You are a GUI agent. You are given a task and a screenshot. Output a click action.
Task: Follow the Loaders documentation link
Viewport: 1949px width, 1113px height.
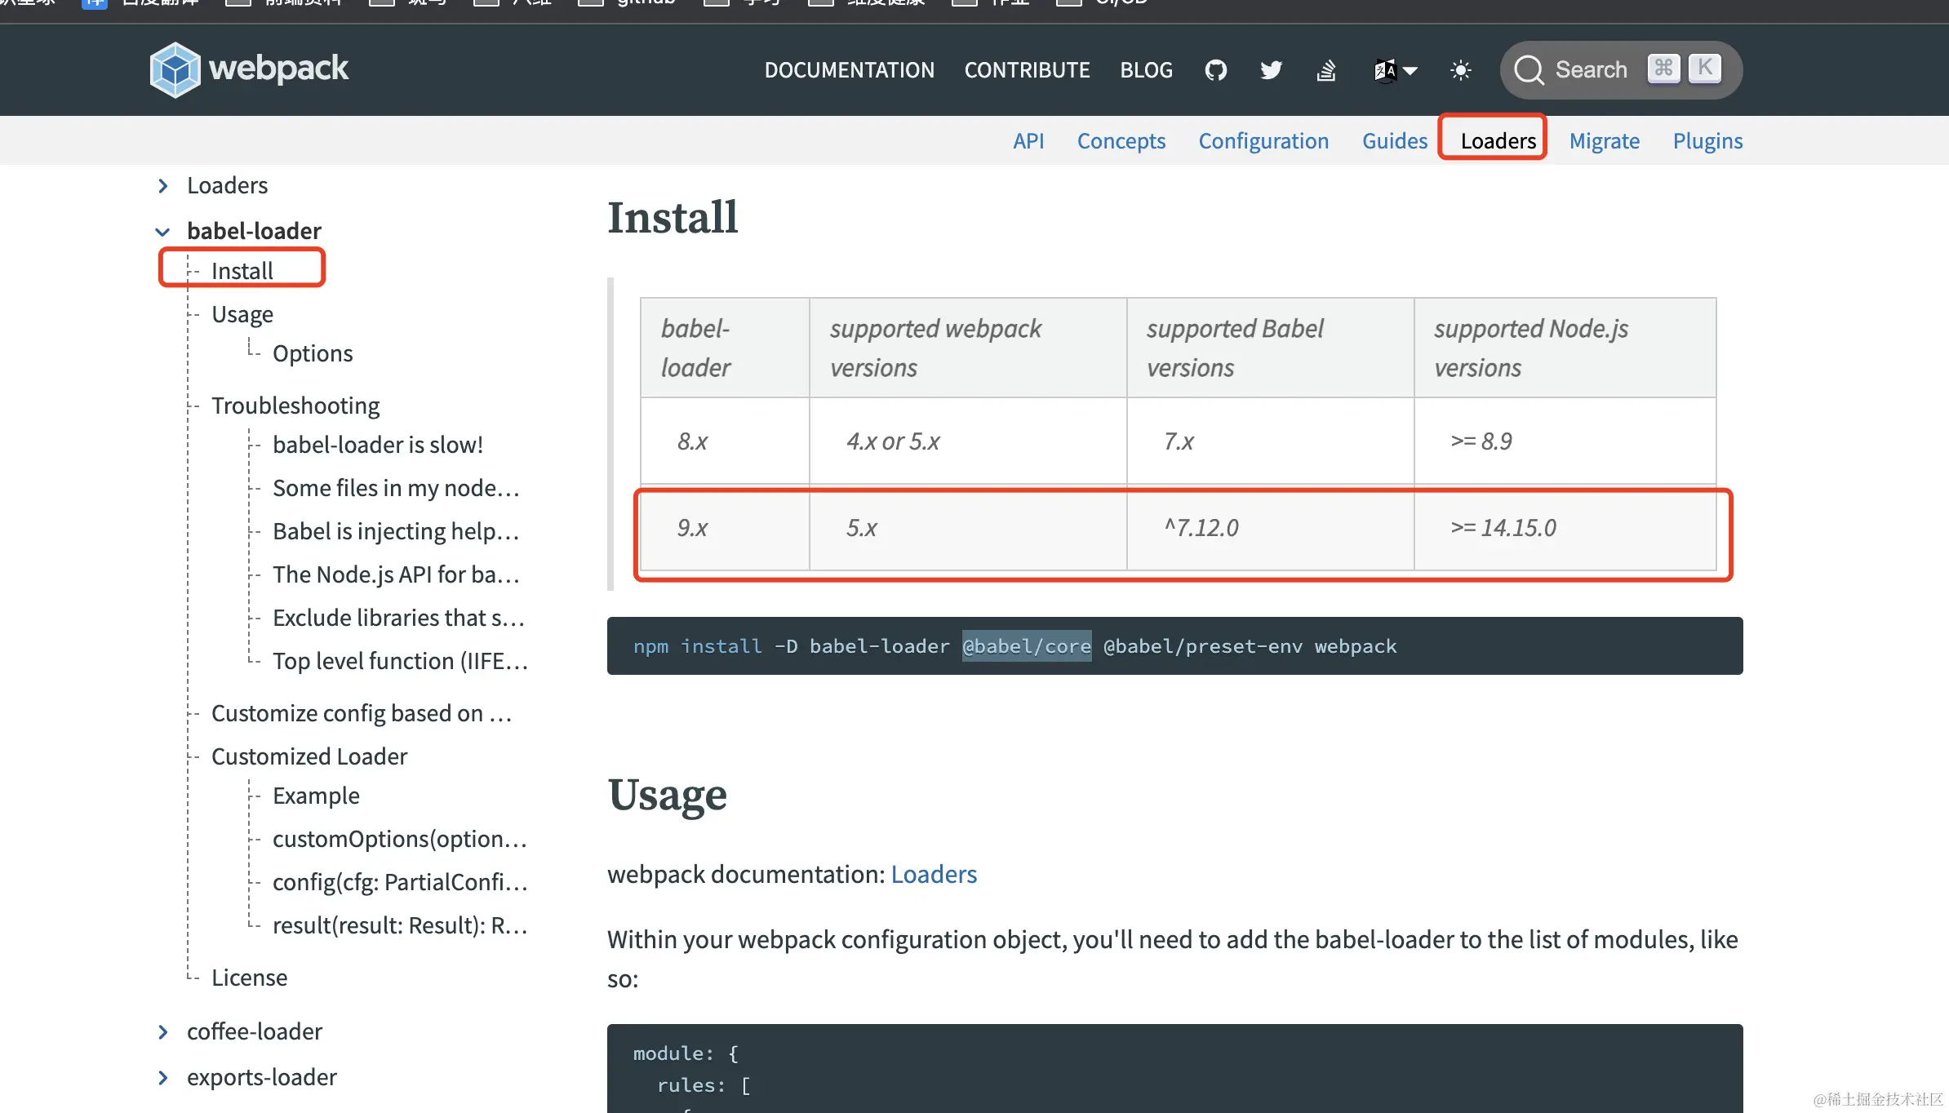click(x=934, y=874)
